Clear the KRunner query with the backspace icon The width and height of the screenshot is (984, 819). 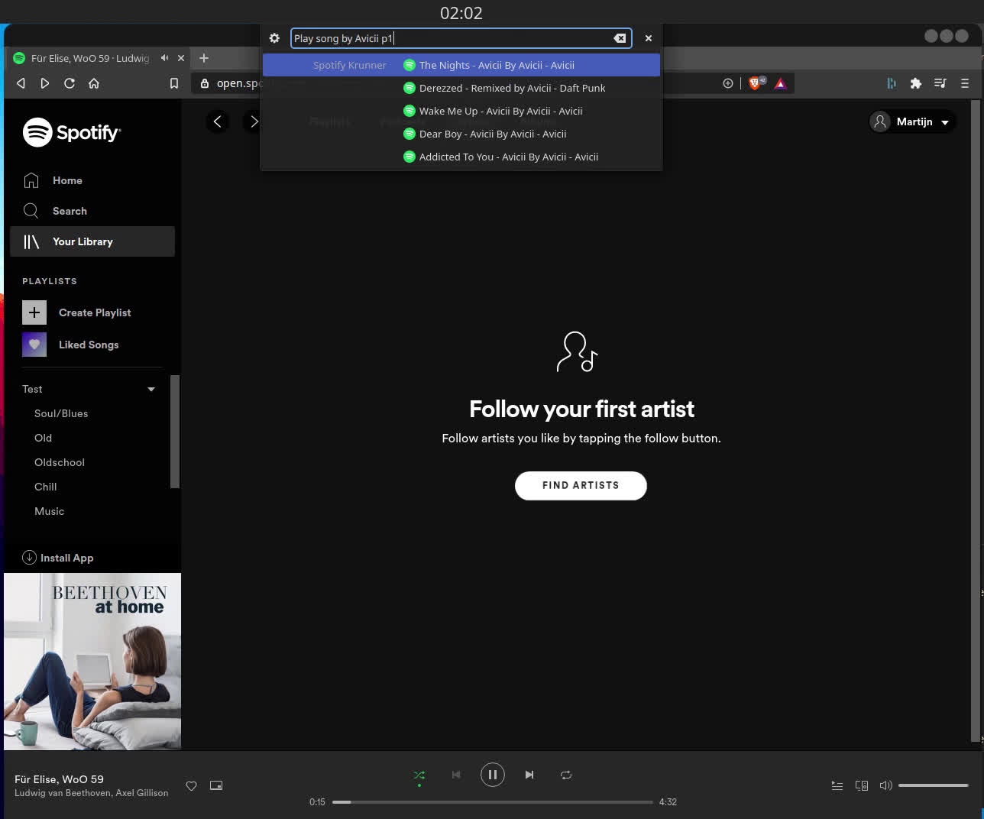click(x=620, y=38)
